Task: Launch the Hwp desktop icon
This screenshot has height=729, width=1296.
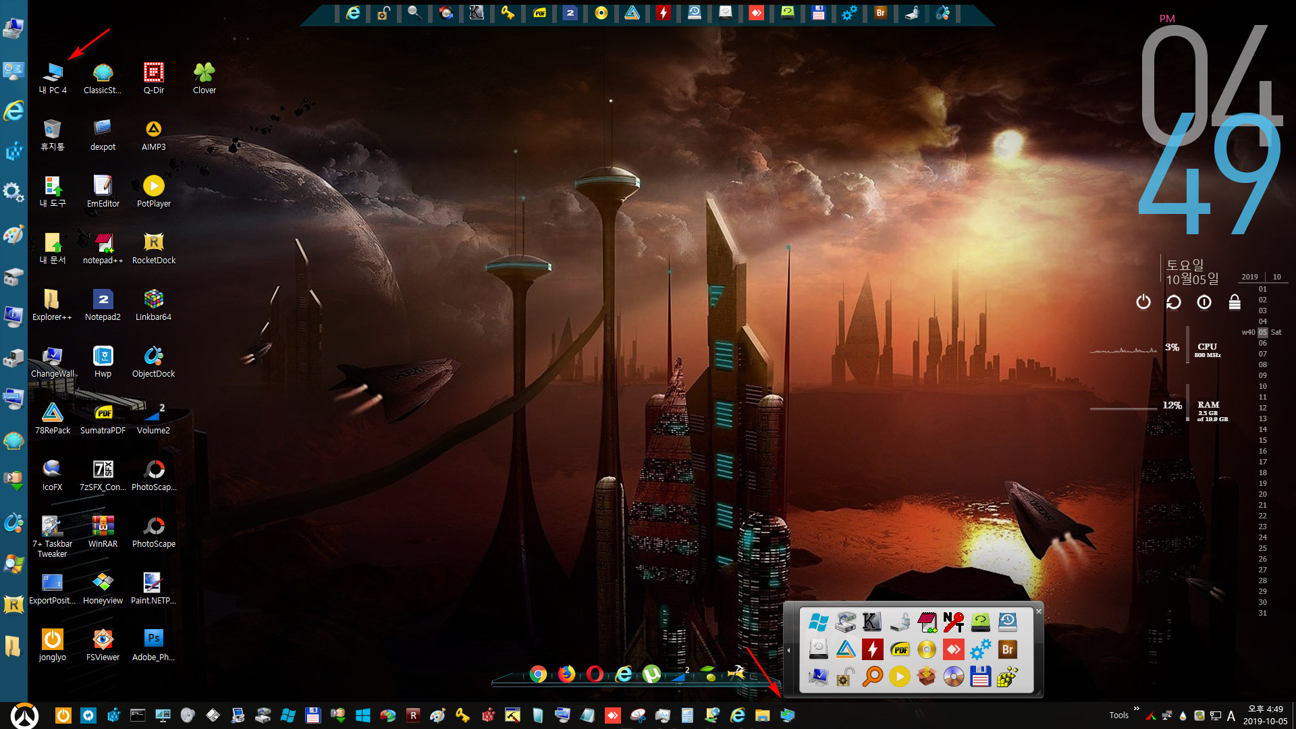Action: click(x=103, y=361)
